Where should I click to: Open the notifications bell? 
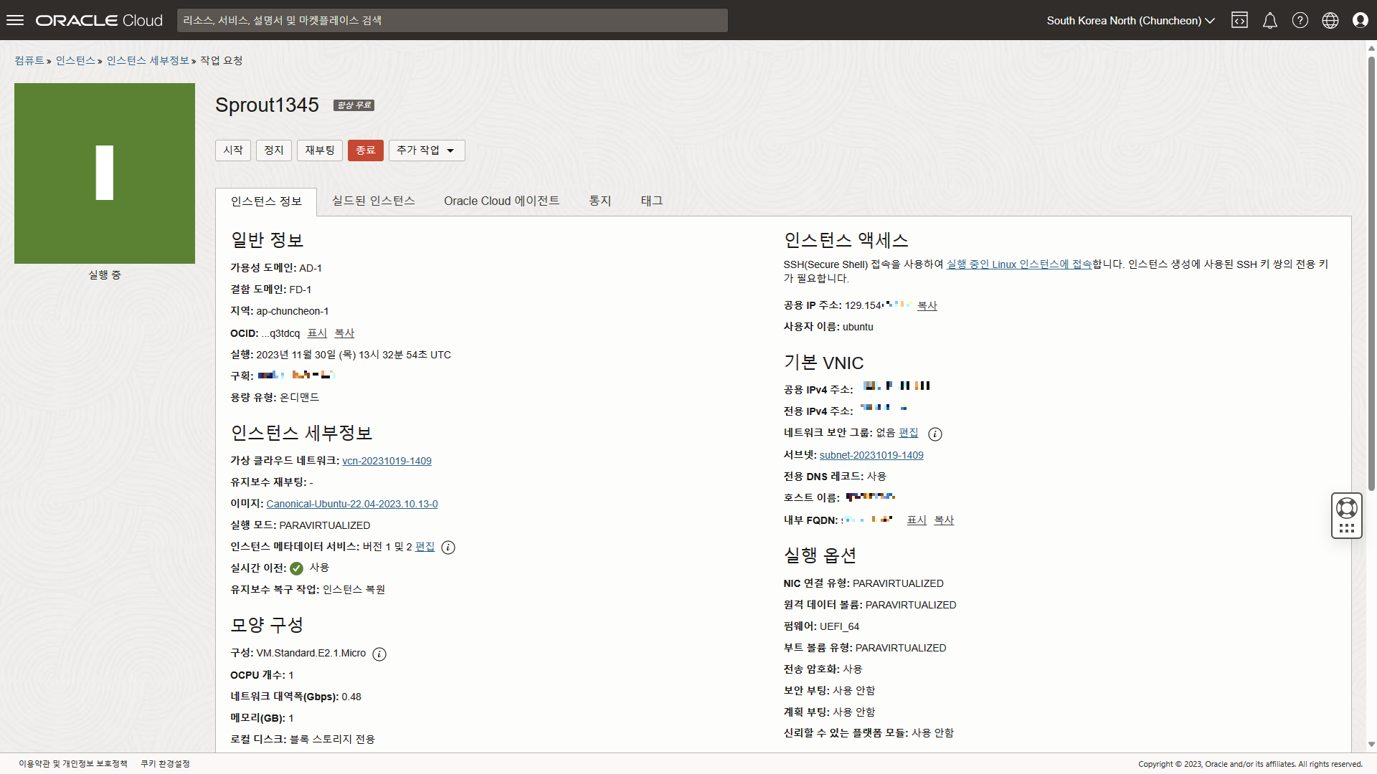coord(1269,20)
